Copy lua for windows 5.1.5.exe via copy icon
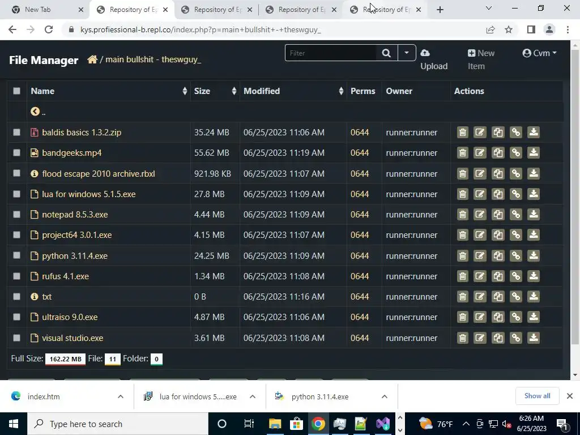 [498, 194]
